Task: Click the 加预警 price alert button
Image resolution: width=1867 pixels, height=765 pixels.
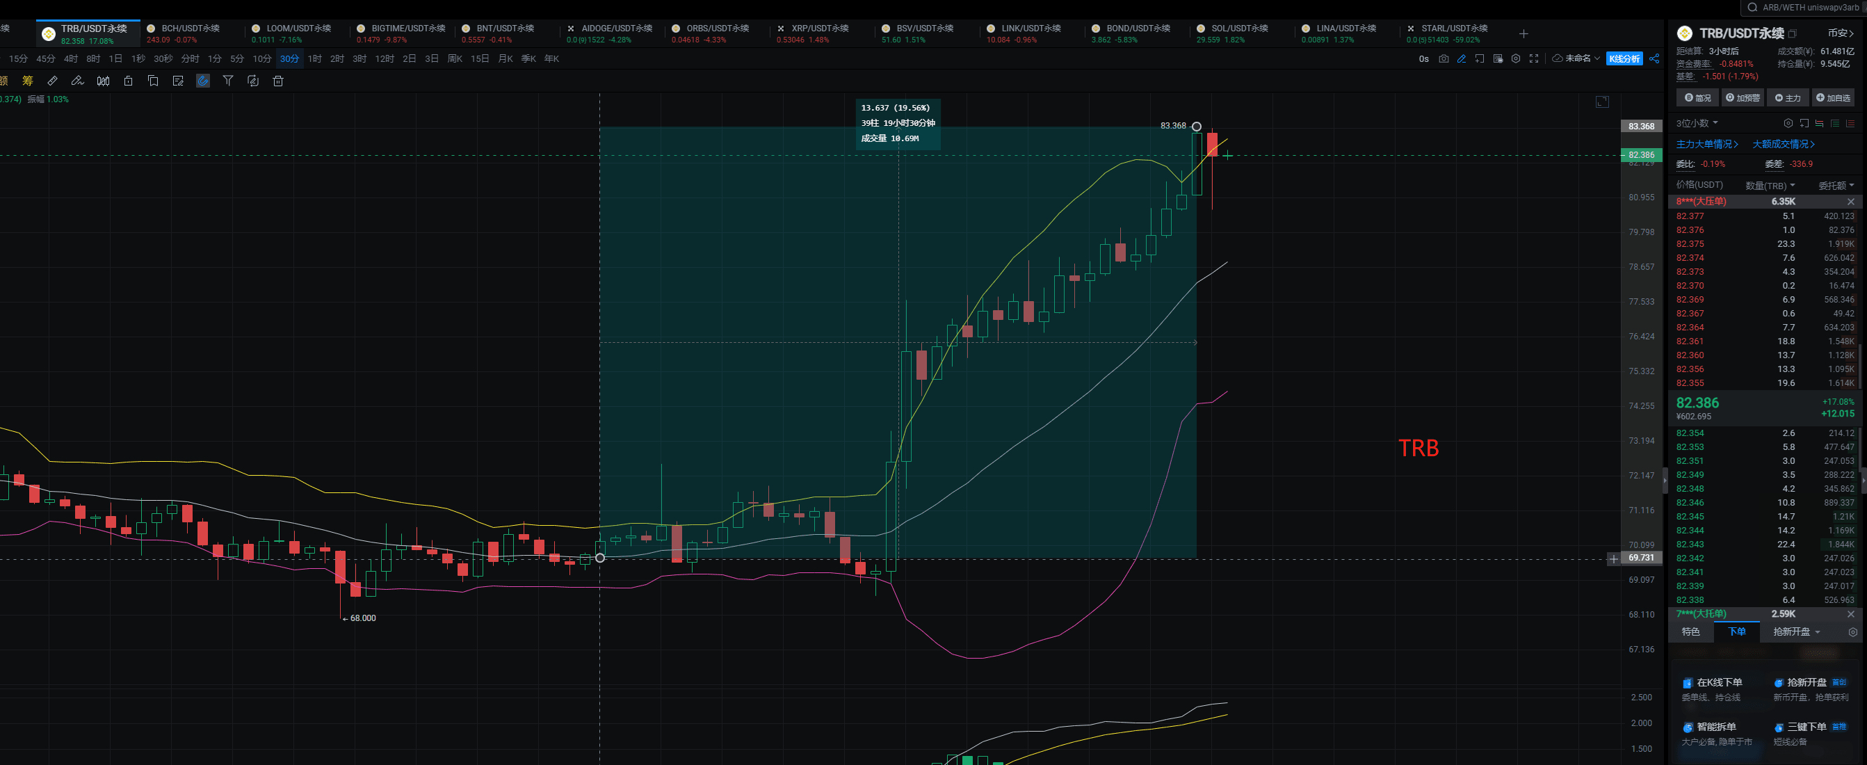Action: click(1743, 97)
